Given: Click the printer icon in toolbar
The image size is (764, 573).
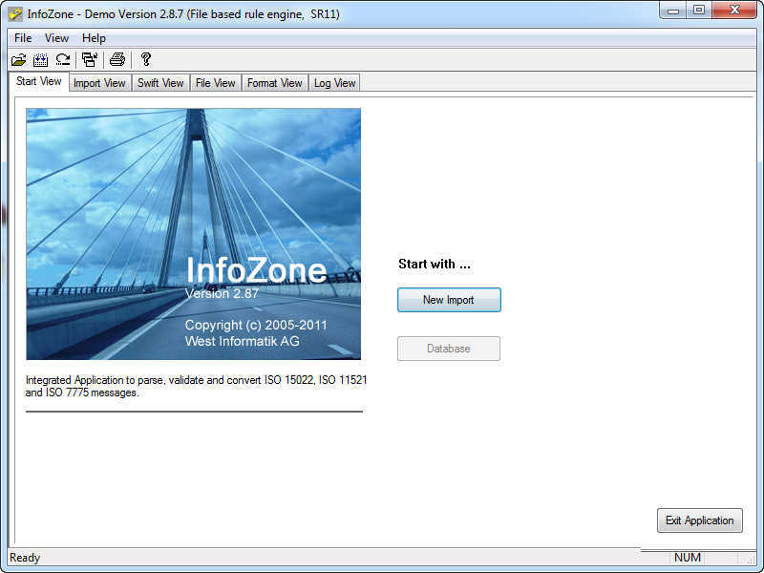Looking at the screenshot, I should click(x=117, y=60).
